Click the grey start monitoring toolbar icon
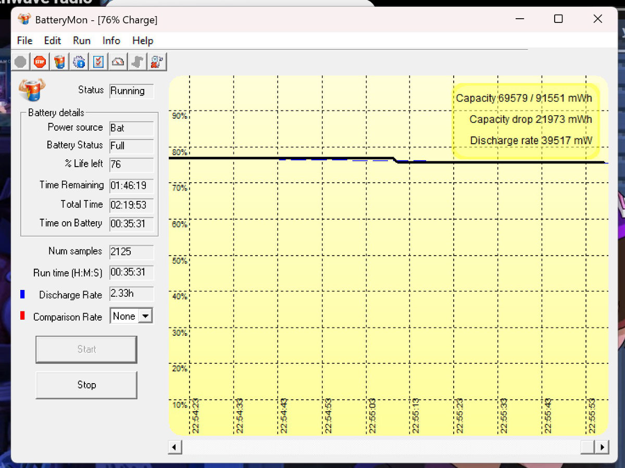This screenshot has width=625, height=468. 20,62
